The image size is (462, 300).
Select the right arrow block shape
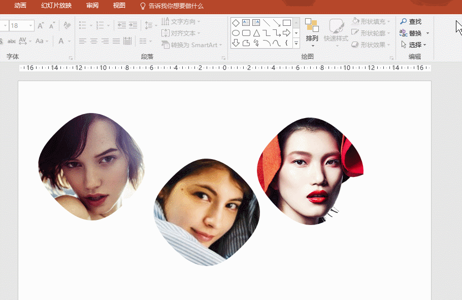[287, 33]
